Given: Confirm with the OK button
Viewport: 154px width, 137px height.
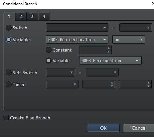Looking at the screenshot, I should click(103, 128).
